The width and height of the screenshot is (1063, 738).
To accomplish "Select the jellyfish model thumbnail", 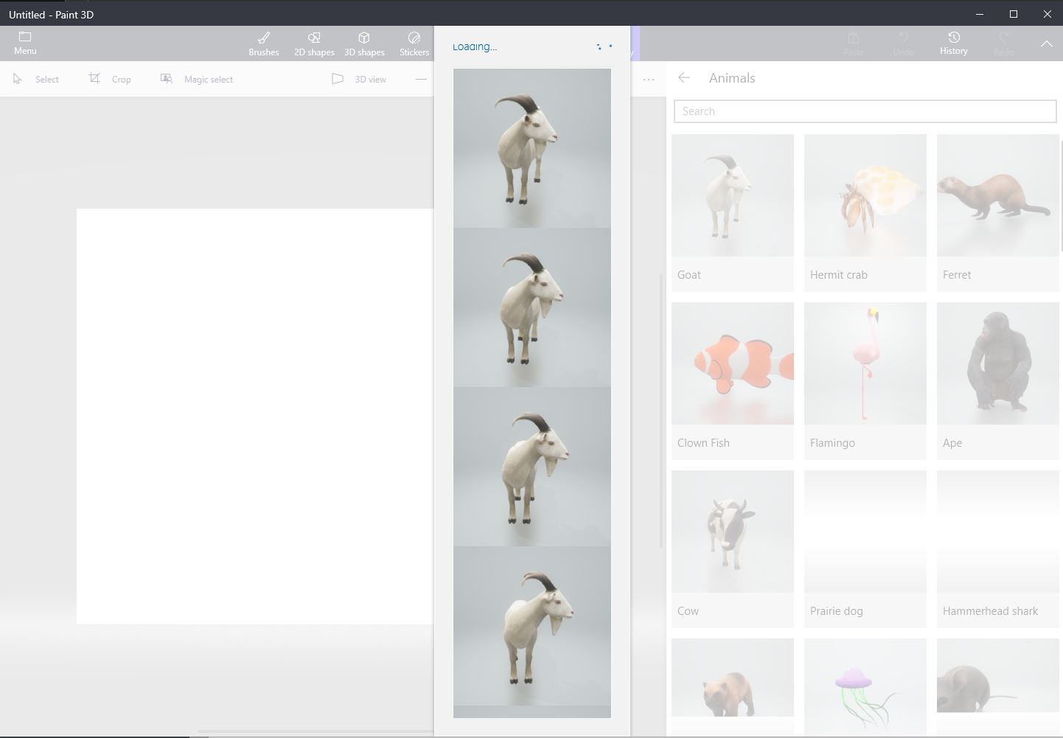I will 865,687.
